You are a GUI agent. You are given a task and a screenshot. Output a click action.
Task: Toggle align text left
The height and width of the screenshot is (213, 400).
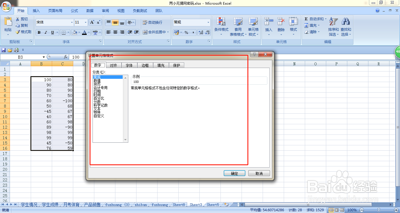[x=109, y=32]
